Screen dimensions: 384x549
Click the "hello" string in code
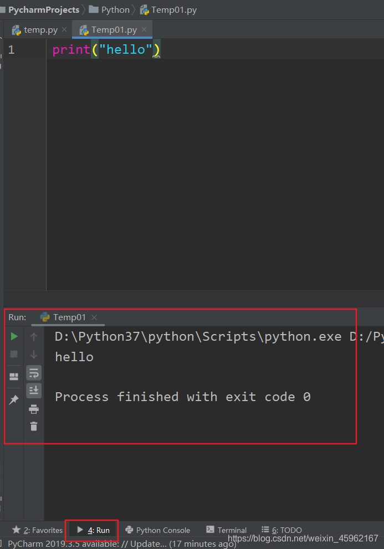click(x=126, y=50)
